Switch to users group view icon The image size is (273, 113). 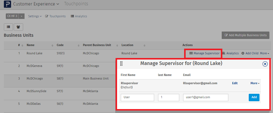pos(18,27)
